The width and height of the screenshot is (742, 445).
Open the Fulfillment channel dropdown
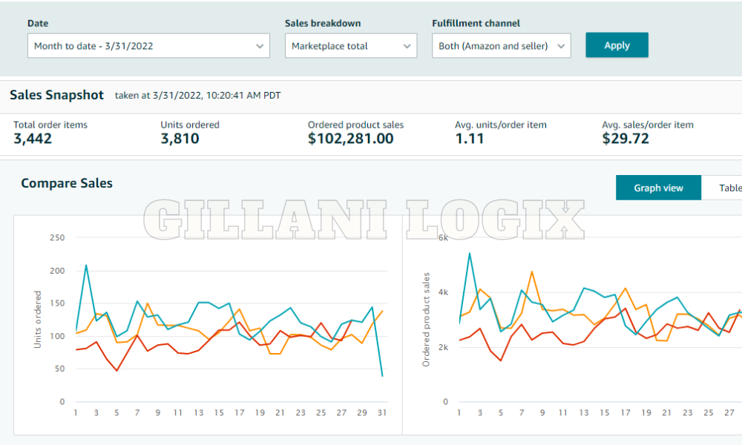click(x=501, y=45)
